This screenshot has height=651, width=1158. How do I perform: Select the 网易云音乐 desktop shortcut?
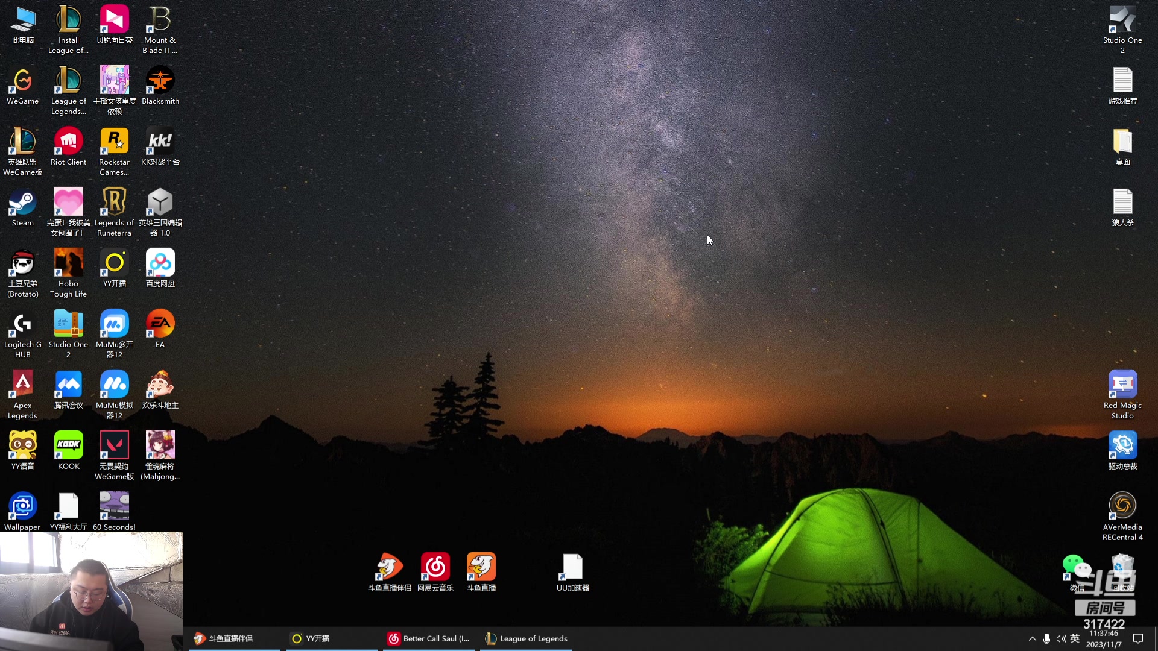[x=435, y=569]
